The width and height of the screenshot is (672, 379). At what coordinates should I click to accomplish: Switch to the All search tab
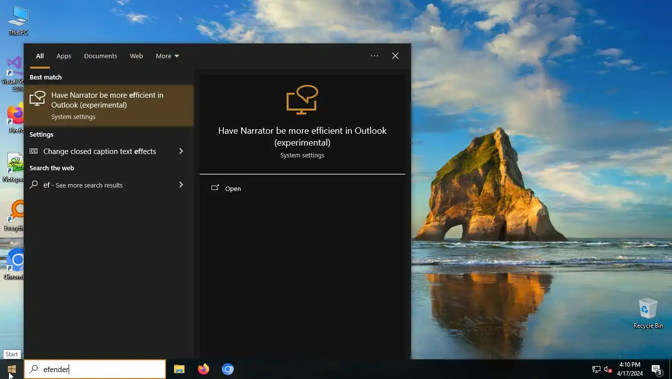(x=40, y=56)
